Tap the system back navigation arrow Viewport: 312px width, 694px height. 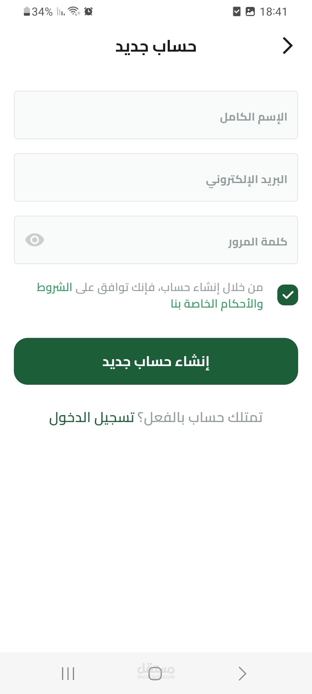[x=243, y=674]
